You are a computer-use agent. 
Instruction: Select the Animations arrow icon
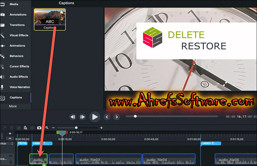click(2, 46)
